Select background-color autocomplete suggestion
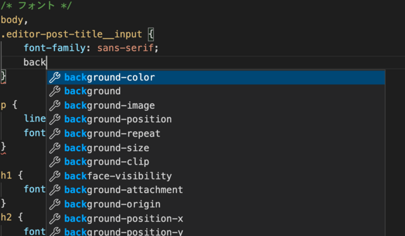 pos(216,77)
